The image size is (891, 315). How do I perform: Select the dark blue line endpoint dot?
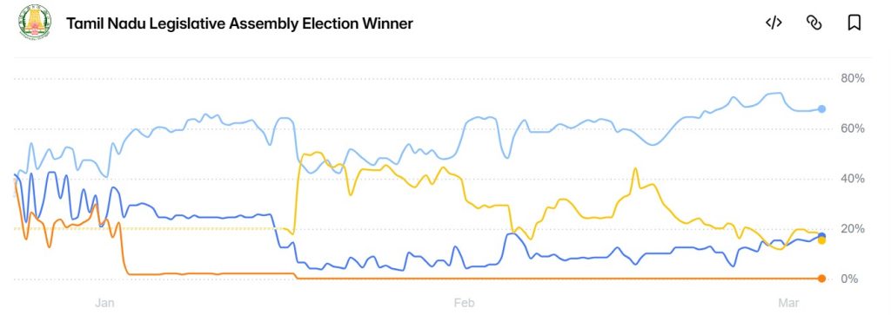(x=821, y=236)
